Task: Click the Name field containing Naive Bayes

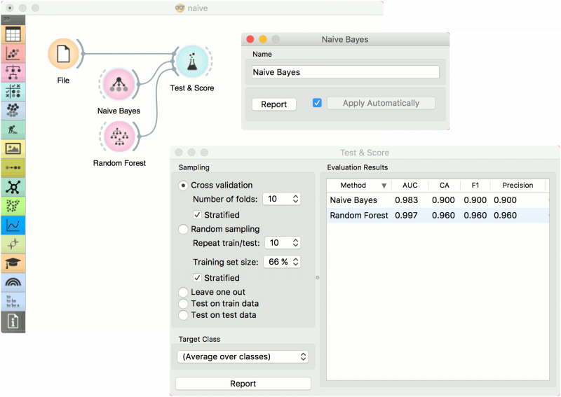Action: pos(345,72)
